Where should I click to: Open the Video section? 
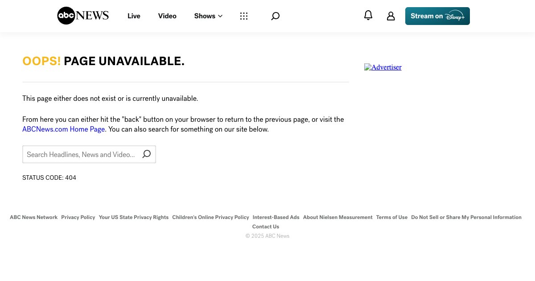click(x=167, y=16)
